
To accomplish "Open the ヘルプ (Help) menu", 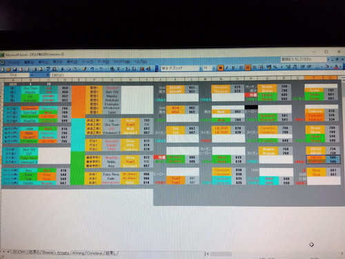I will click(x=141, y=62).
